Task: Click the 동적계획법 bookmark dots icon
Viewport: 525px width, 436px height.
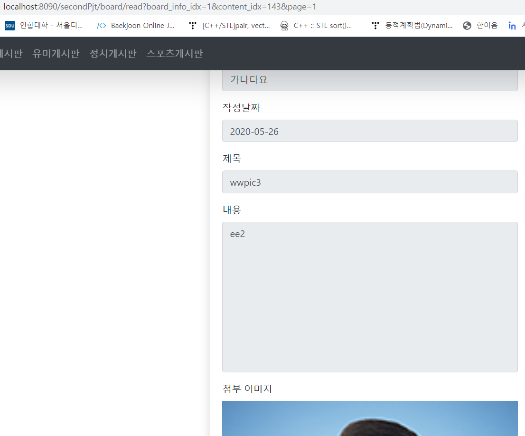Action: 375,26
